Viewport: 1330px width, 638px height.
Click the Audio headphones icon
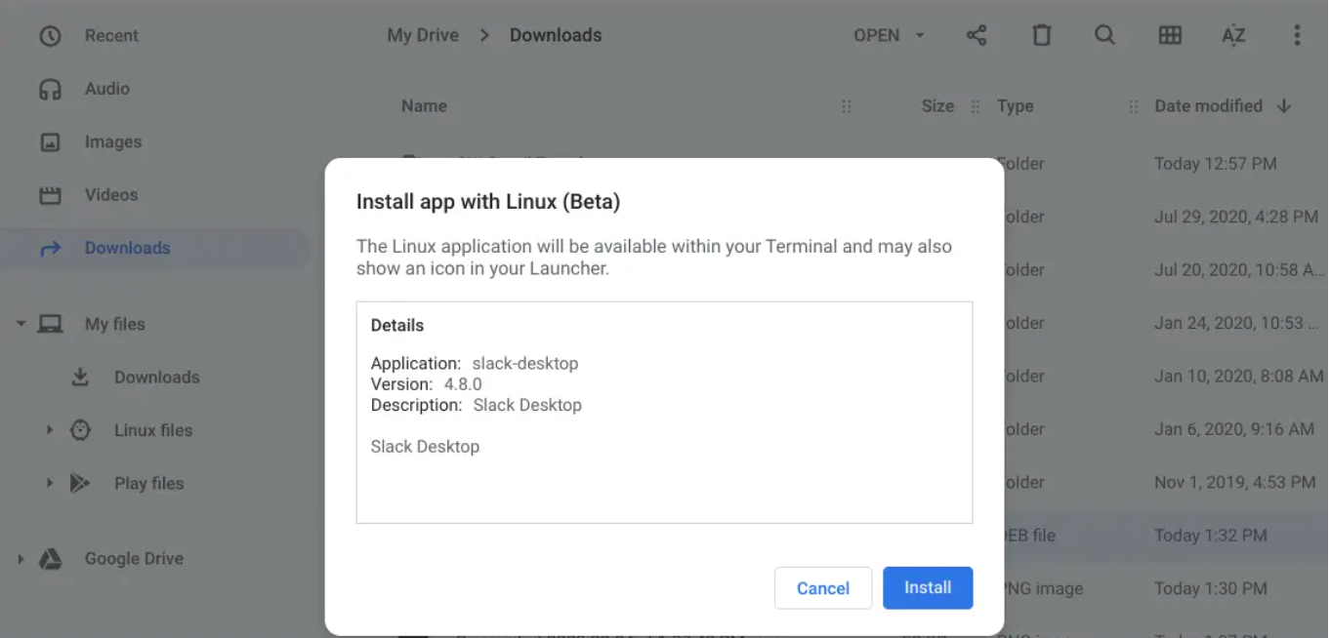(x=50, y=89)
